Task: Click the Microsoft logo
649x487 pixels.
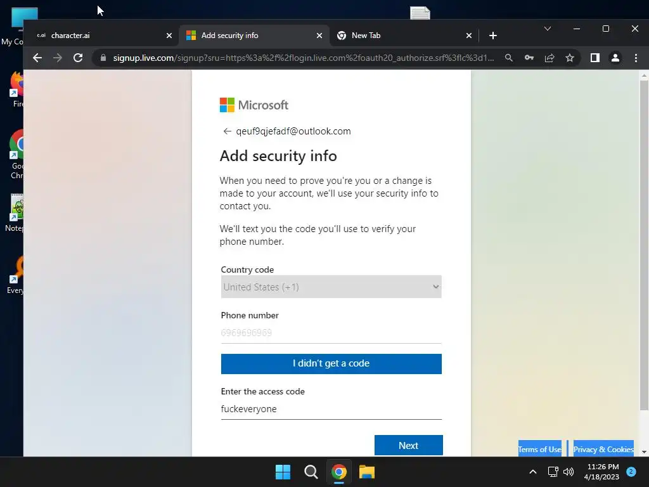Action: pos(254,105)
